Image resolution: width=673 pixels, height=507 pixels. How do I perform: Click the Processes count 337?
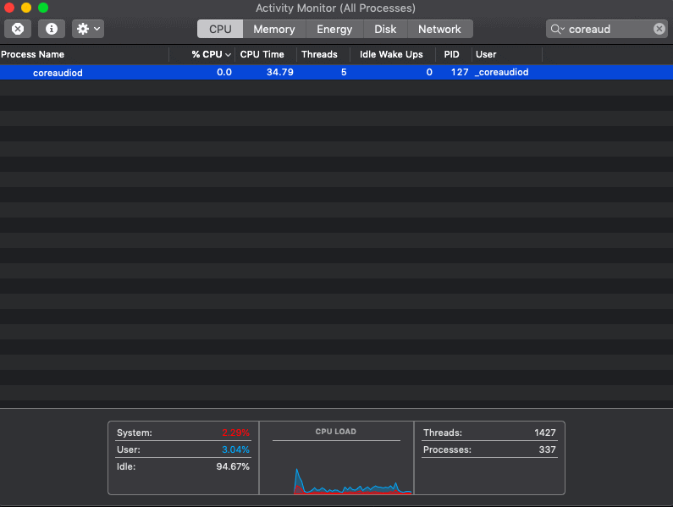click(547, 449)
